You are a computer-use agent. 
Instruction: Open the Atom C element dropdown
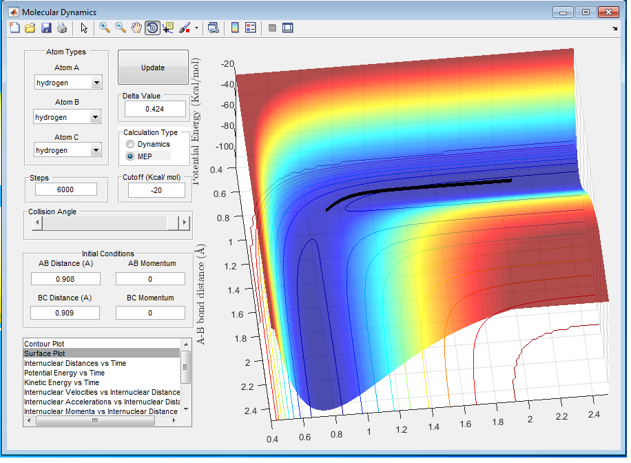pos(96,150)
